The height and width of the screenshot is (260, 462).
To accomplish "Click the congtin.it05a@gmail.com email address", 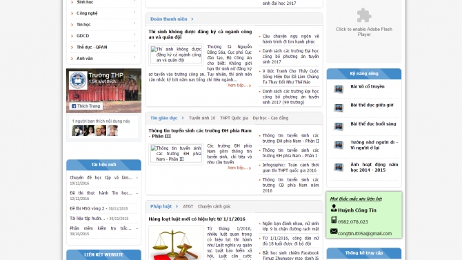I will pyautogui.click(x=365, y=234).
